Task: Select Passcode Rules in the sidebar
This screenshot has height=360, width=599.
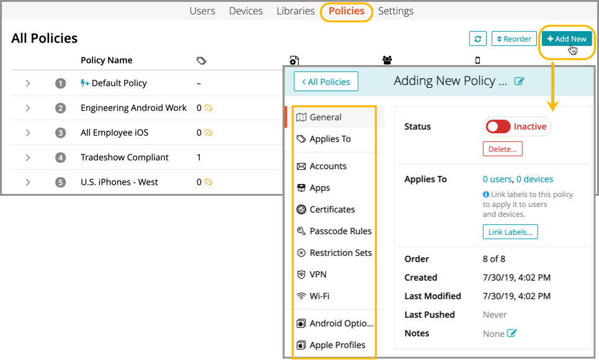Action: pos(340,231)
